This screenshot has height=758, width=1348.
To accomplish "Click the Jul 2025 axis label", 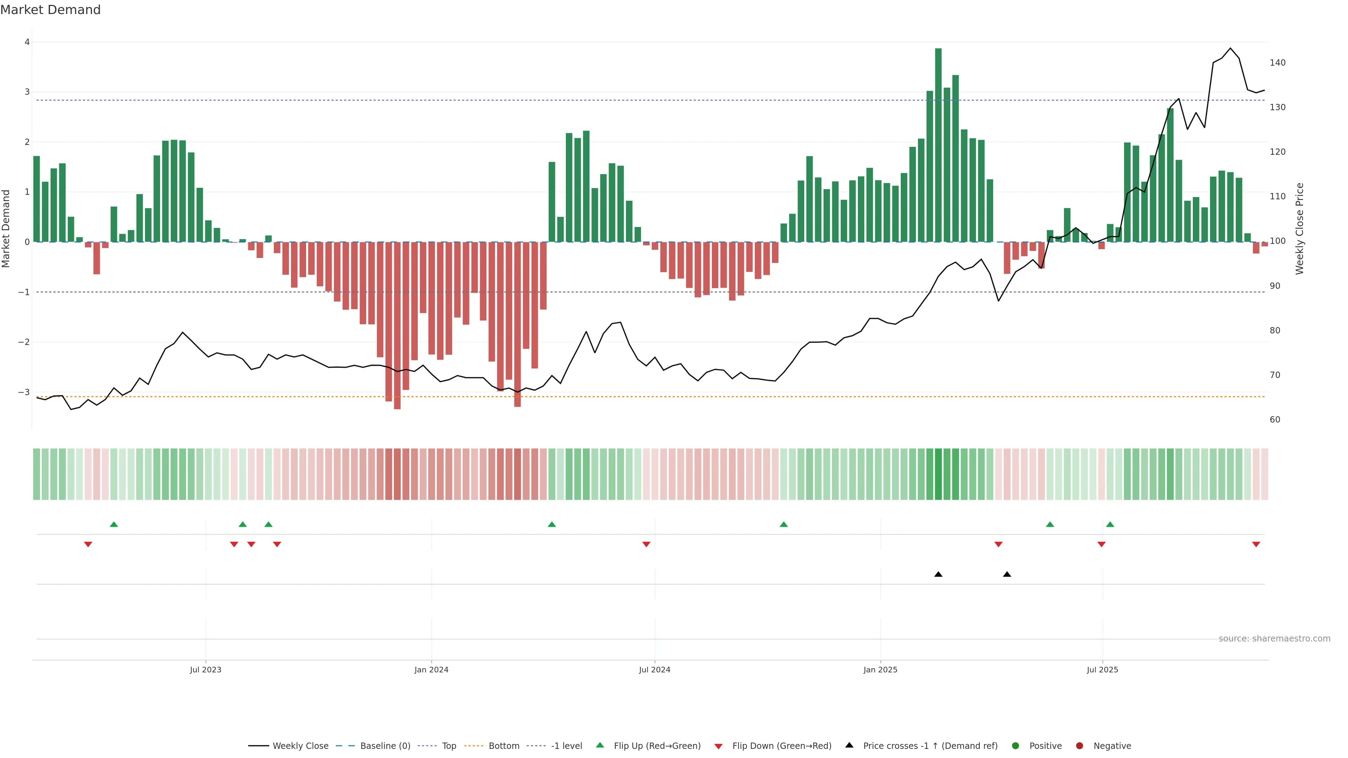I will (x=1102, y=670).
